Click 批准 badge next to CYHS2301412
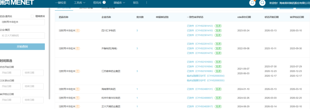Screen dimensions: 310x109 (218, 26)
